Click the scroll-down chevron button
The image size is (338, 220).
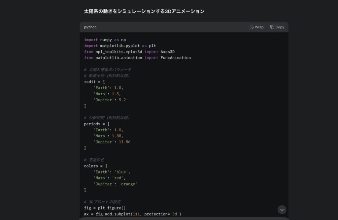point(282,209)
